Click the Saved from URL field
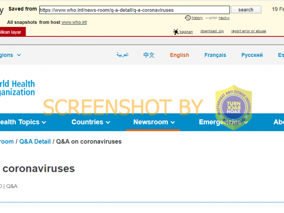Image resolution: width=284 pixels, height=213 pixels. (134, 10)
